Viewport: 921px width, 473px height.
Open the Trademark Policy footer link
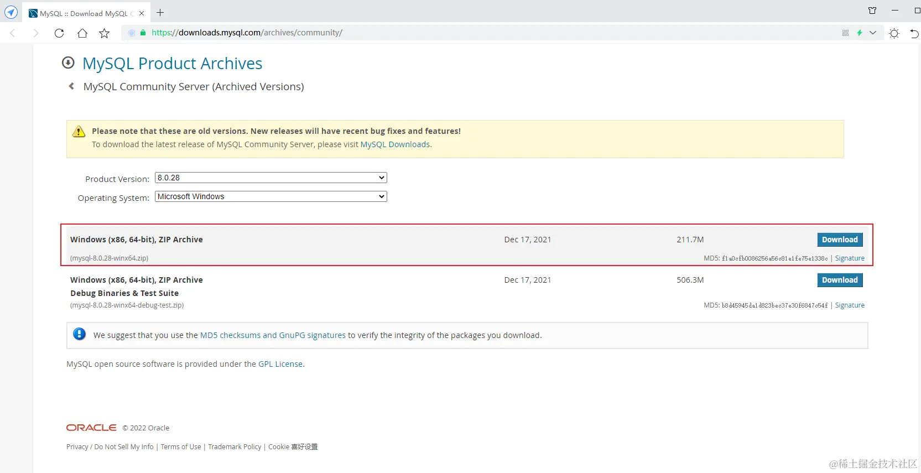[235, 447]
